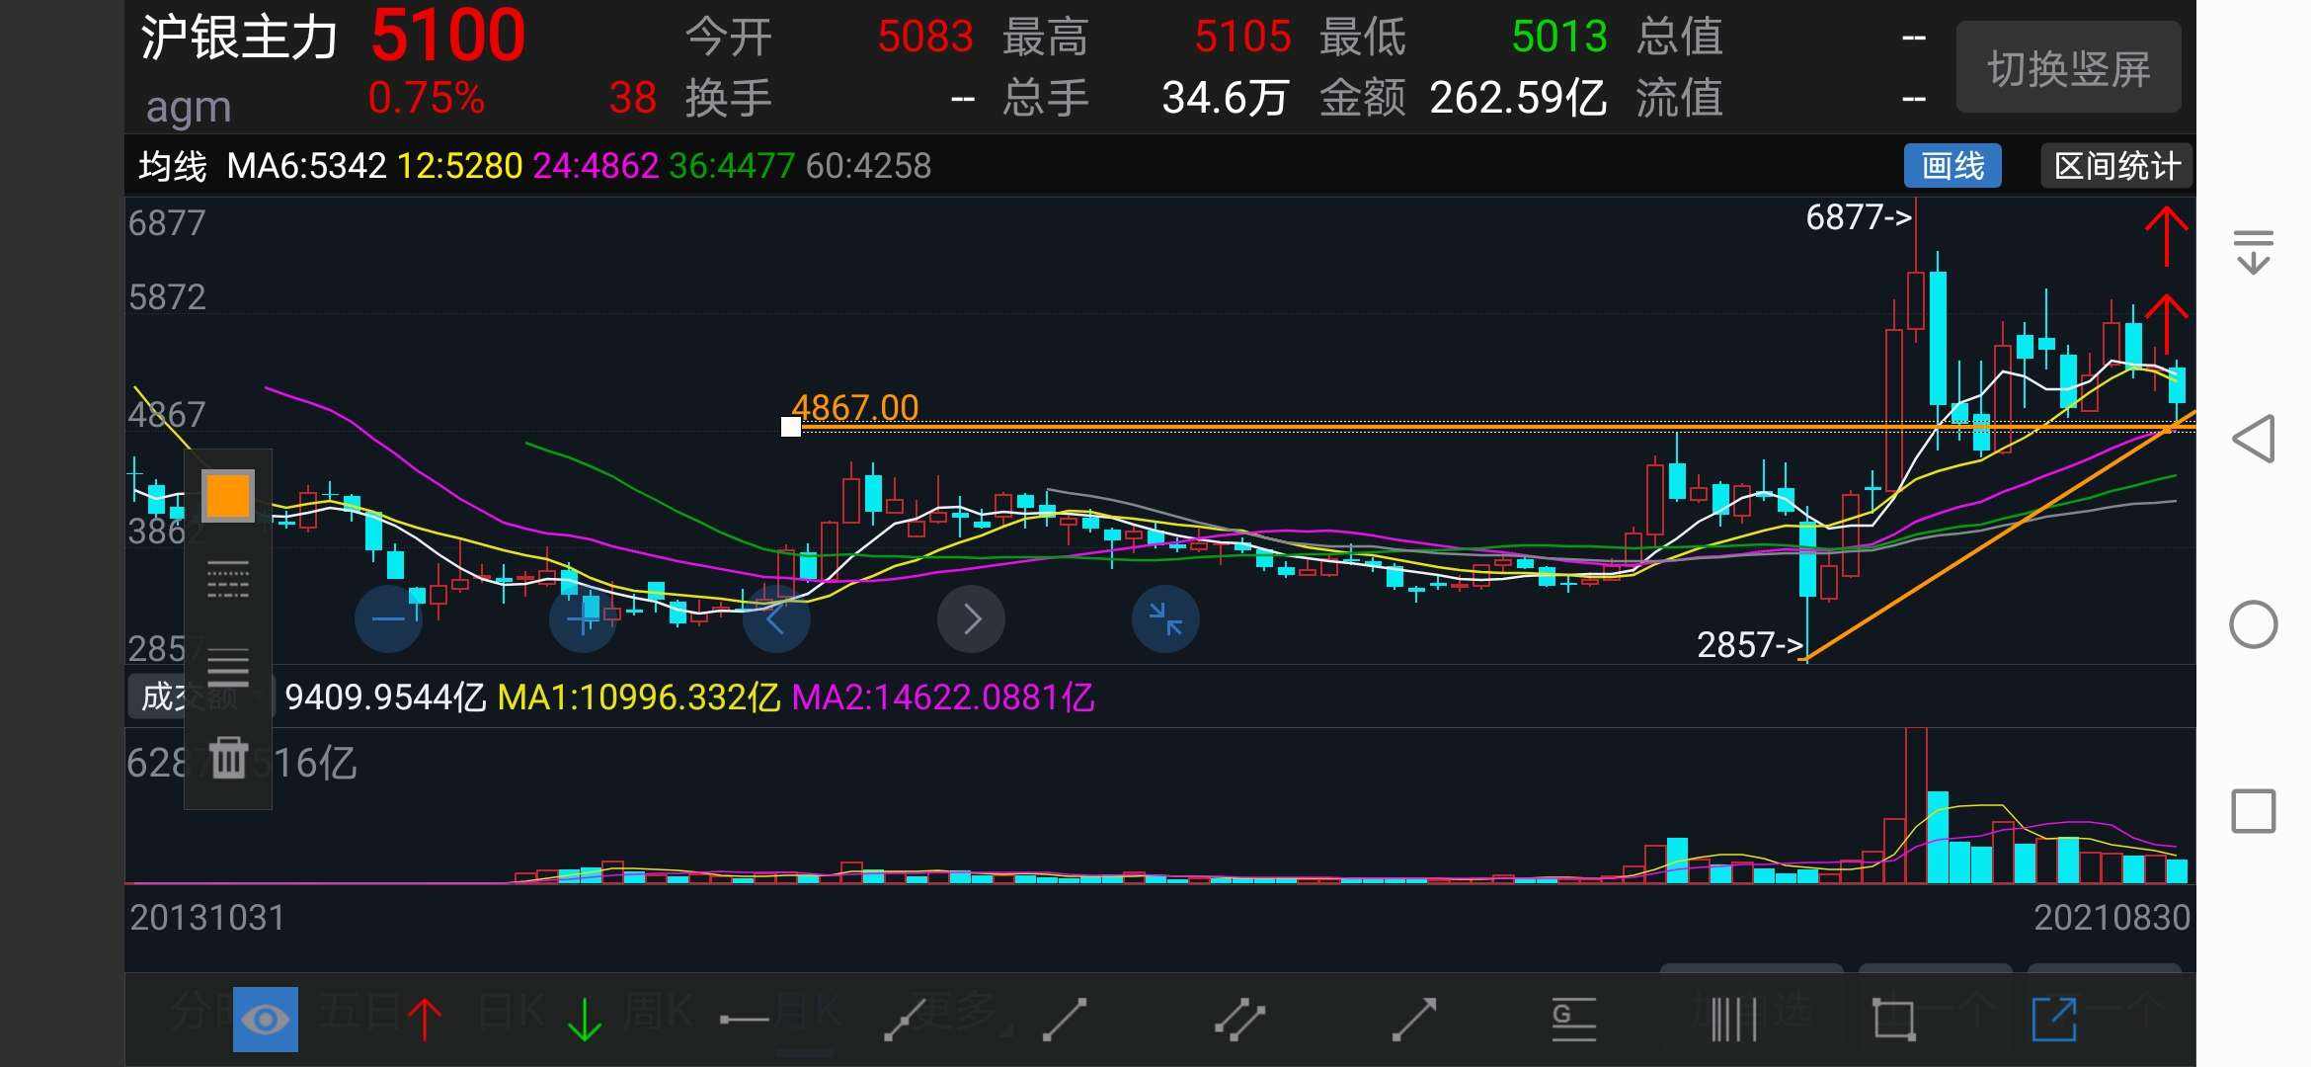This screenshot has height=1067, width=2311.
Task: Toggle the eye visibility of drawn lines
Action: [265, 1019]
